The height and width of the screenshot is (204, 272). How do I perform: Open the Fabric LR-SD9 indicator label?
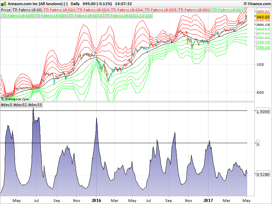[51, 16]
